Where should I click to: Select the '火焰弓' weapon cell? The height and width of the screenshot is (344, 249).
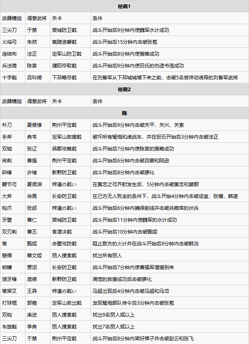click(x=13, y=42)
